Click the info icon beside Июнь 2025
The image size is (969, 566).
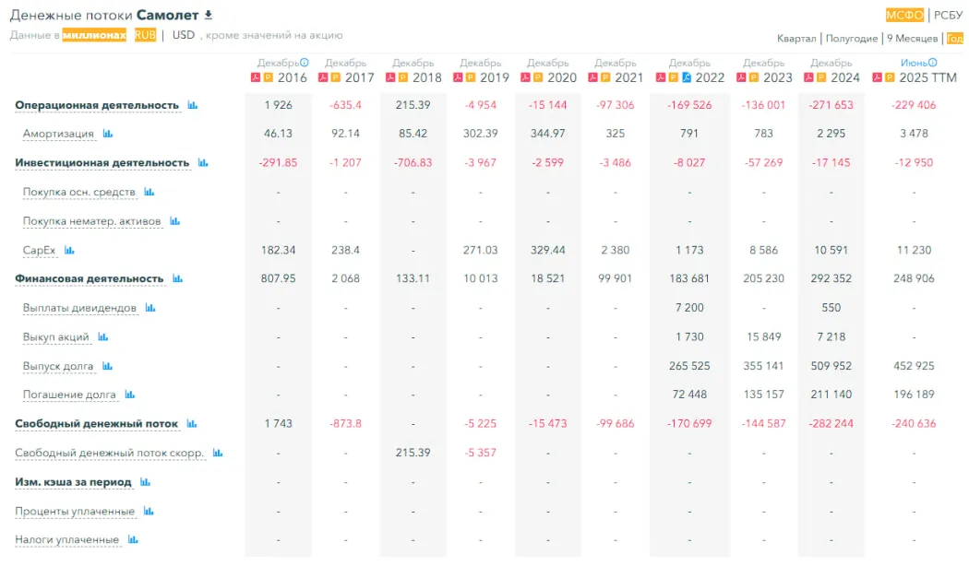[x=935, y=63]
